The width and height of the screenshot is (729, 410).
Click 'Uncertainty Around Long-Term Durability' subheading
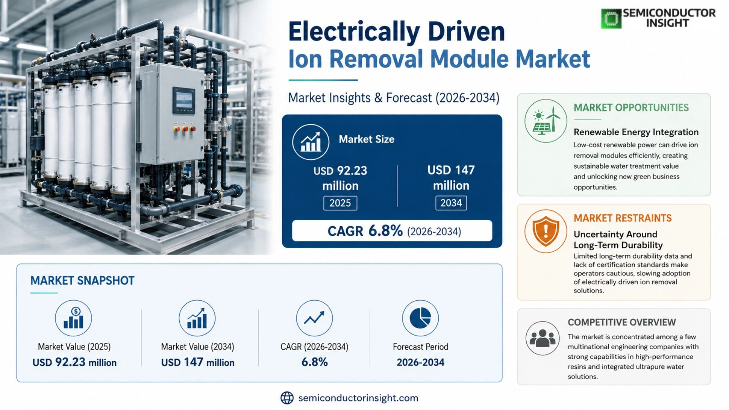[618, 240]
